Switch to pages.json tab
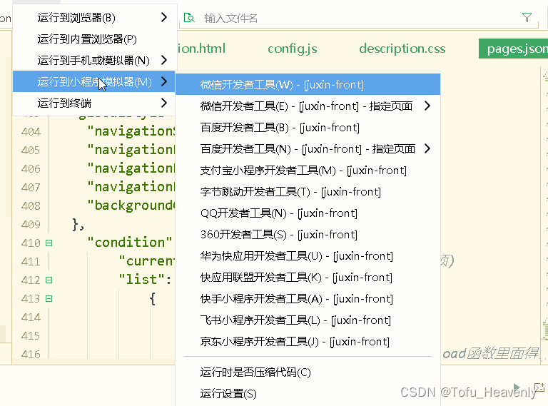The height and width of the screenshot is (406, 548). pos(514,49)
